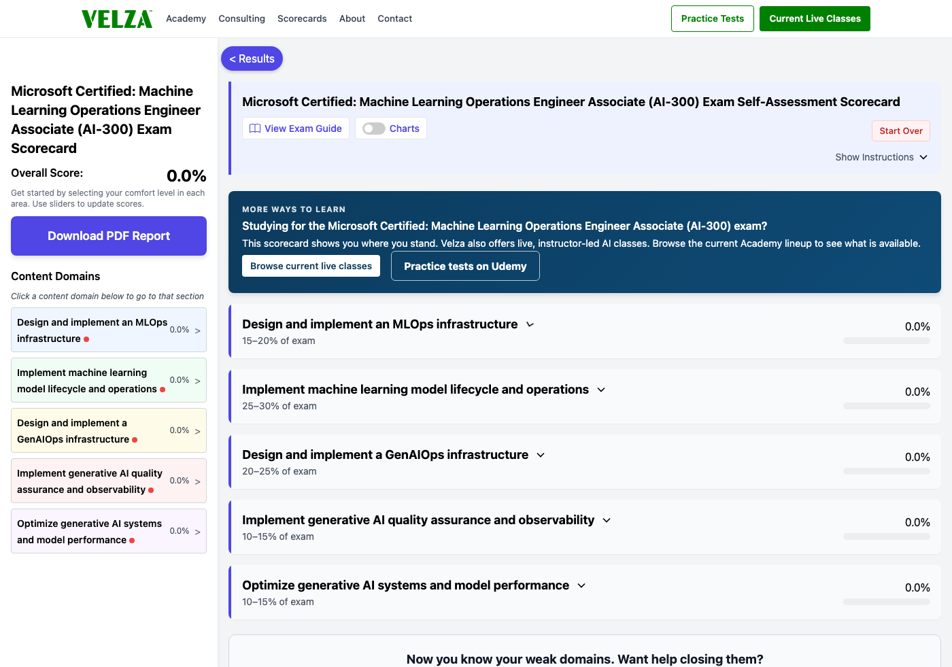Viewport: 952px width, 667px height.
Task: Click the MLOps infrastructure progress bar
Action: click(887, 341)
